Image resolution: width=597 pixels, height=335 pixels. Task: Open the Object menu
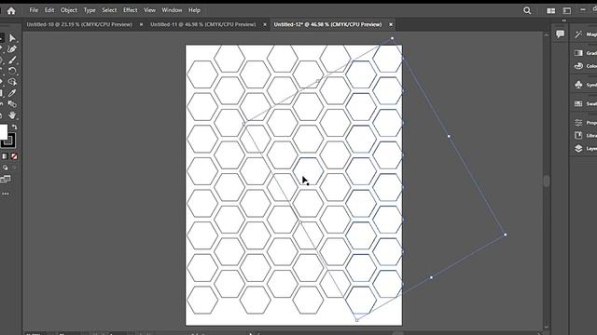coord(68,10)
